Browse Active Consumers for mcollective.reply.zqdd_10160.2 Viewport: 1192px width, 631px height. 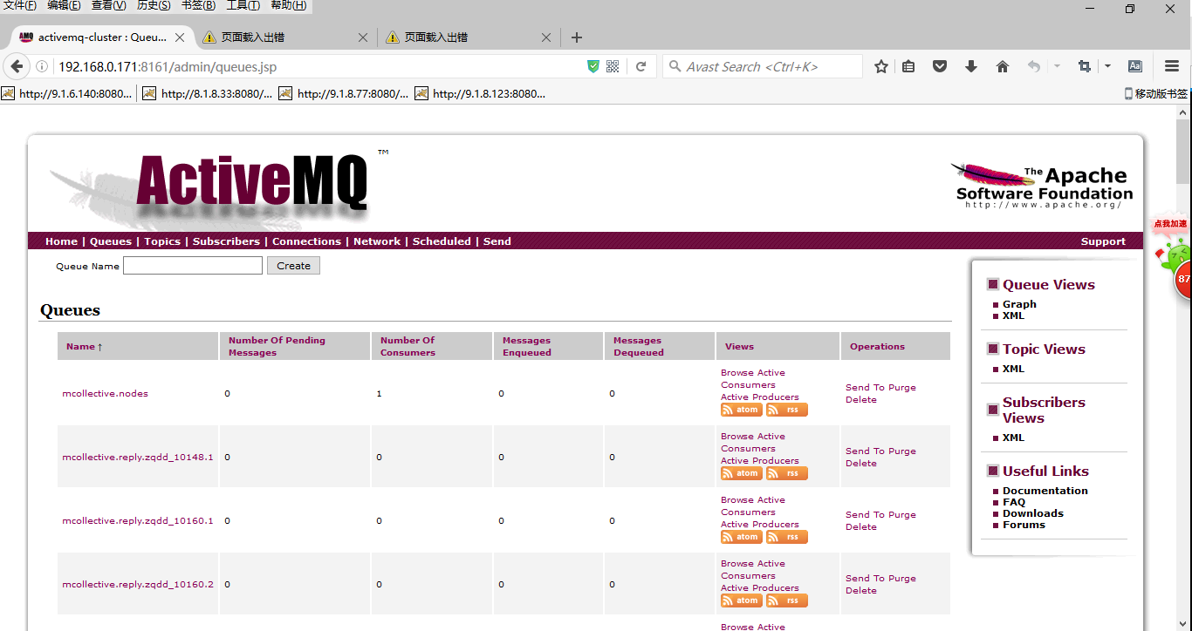[x=753, y=570]
